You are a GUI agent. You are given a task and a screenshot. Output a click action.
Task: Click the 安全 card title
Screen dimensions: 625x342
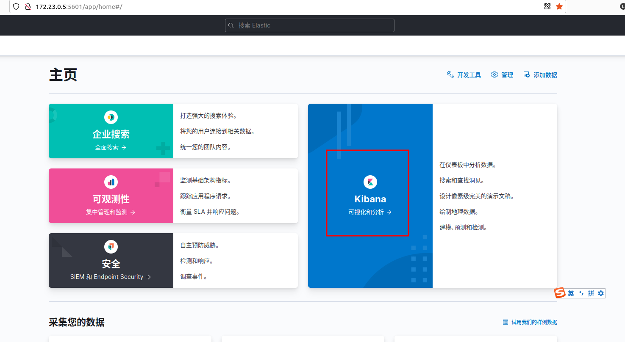111,264
